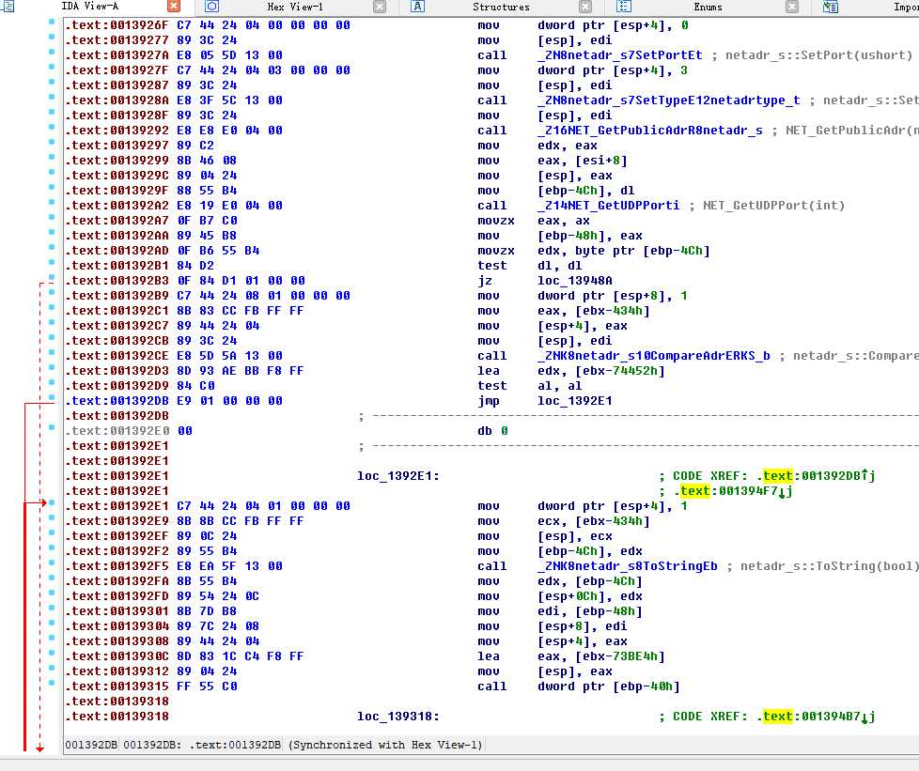The width and height of the screenshot is (919, 771).
Task: Select hex bytes 'FF 55 C0'
Action: (207, 686)
